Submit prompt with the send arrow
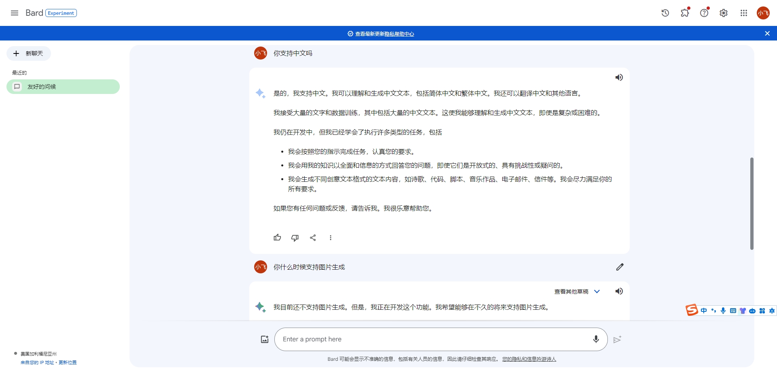The height and width of the screenshot is (377, 777). tap(617, 339)
